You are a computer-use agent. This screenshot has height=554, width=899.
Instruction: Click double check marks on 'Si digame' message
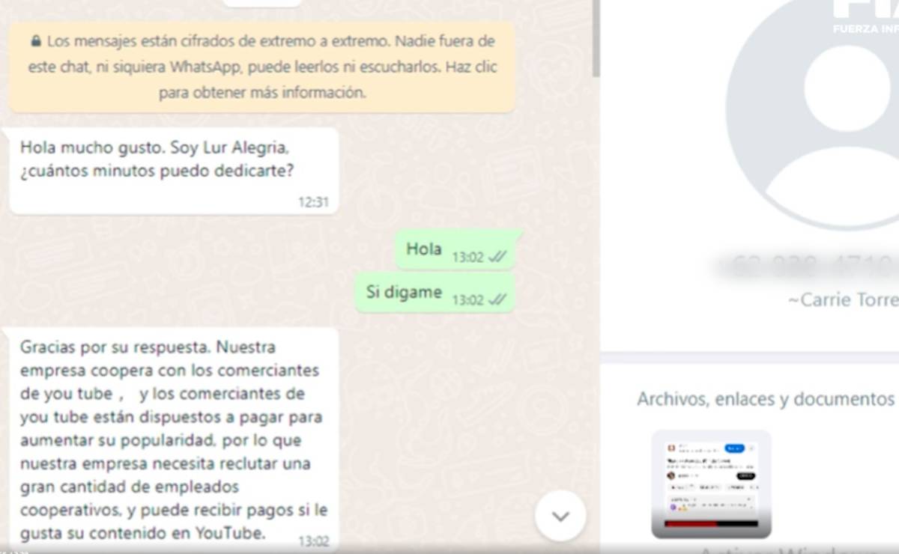tap(497, 300)
